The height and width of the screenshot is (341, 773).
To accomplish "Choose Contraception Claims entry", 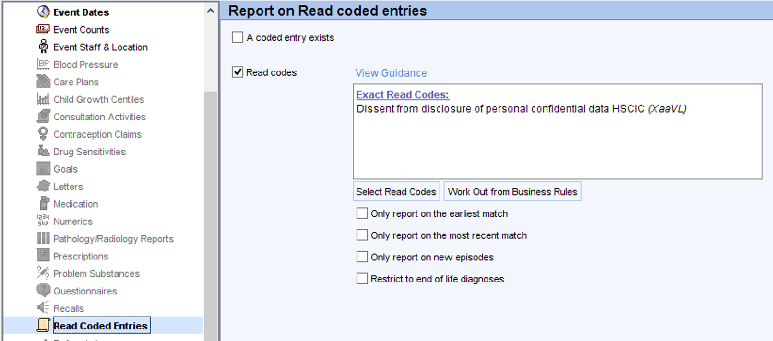I will pyautogui.click(x=97, y=134).
